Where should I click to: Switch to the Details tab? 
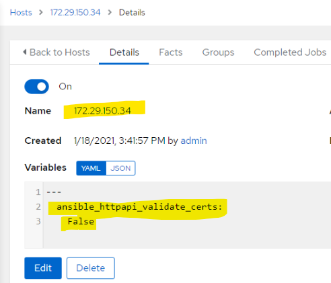pyautogui.click(x=124, y=52)
